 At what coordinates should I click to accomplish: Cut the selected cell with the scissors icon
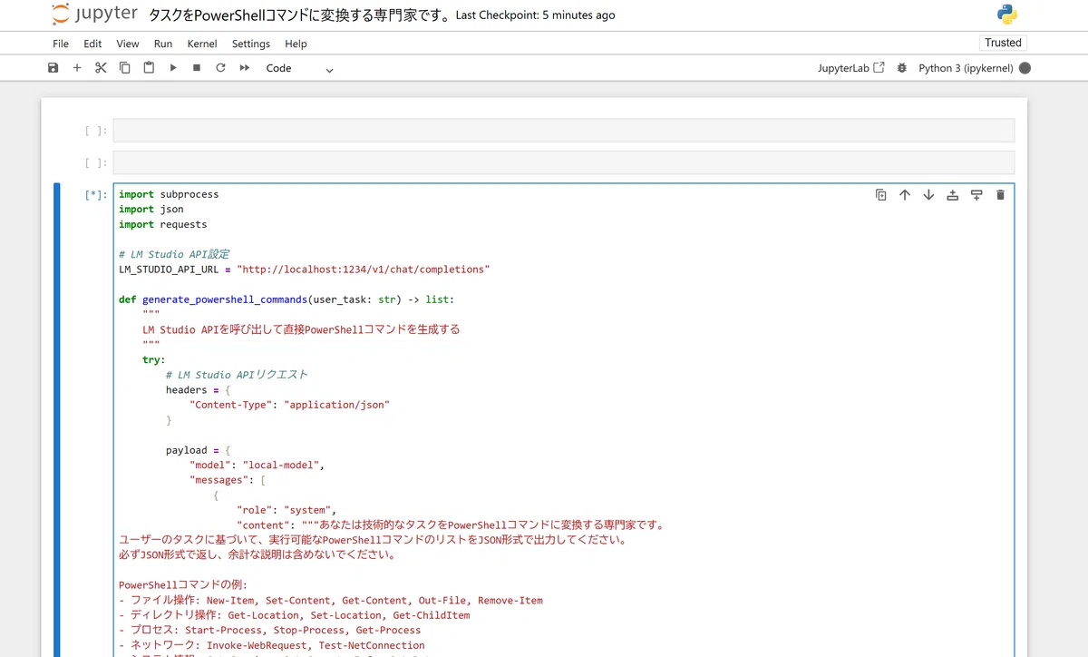point(101,68)
